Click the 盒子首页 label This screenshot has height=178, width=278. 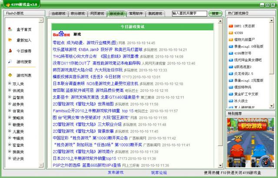pyautogui.click(x=24, y=29)
